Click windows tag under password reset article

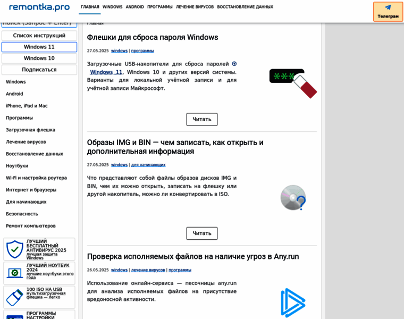(x=119, y=51)
